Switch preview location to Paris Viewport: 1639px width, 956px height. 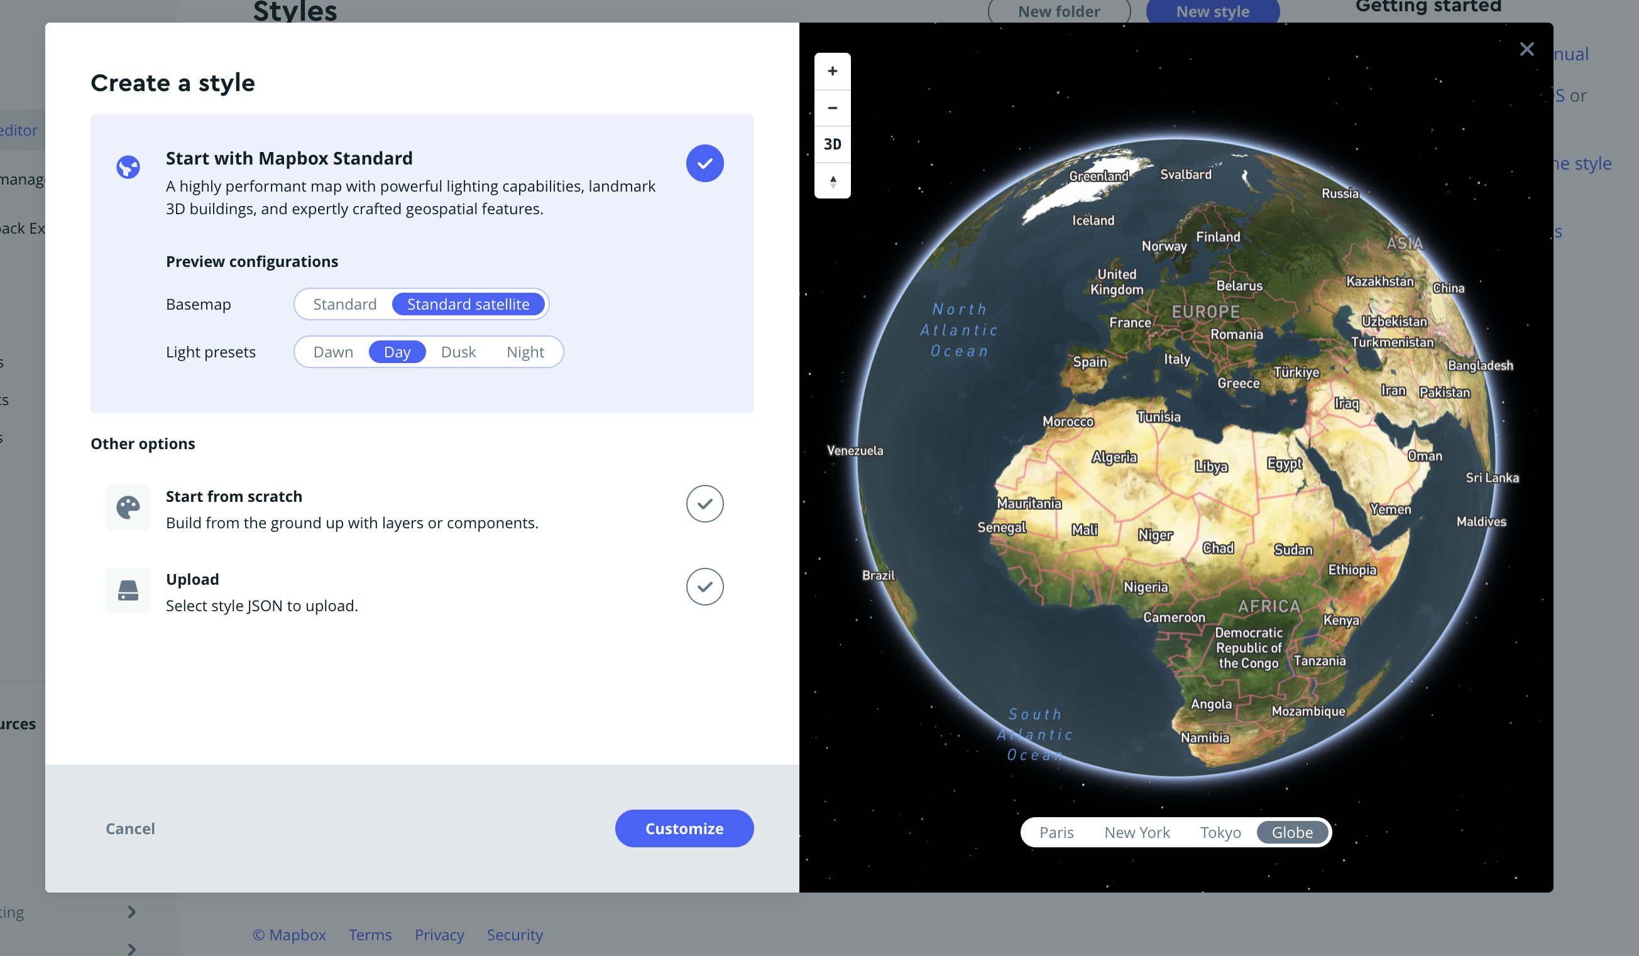point(1056,832)
